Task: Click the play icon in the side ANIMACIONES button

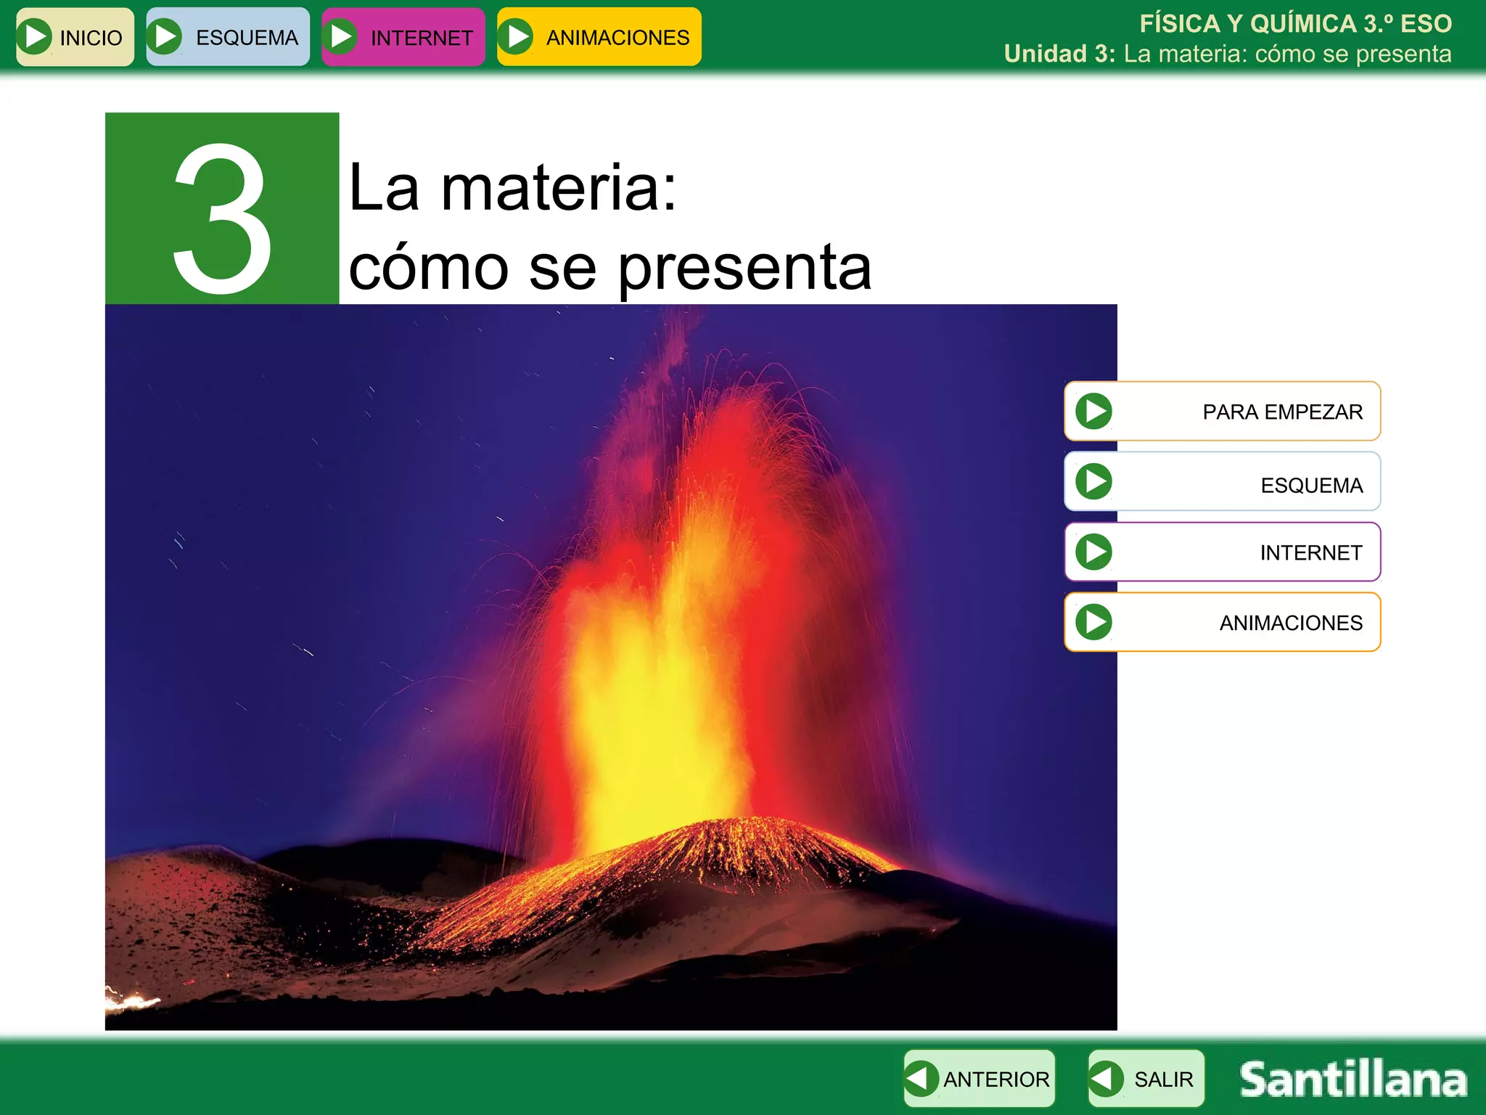Action: tap(1093, 622)
